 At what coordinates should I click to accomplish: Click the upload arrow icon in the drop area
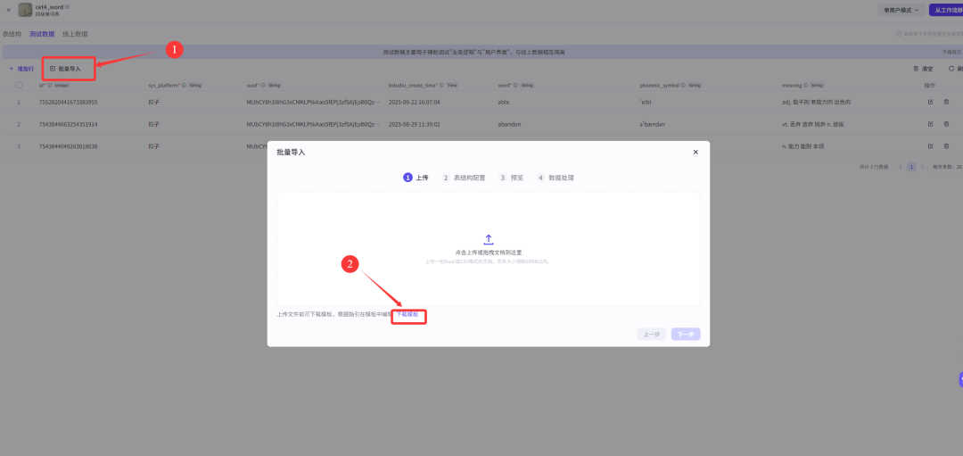point(489,239)
